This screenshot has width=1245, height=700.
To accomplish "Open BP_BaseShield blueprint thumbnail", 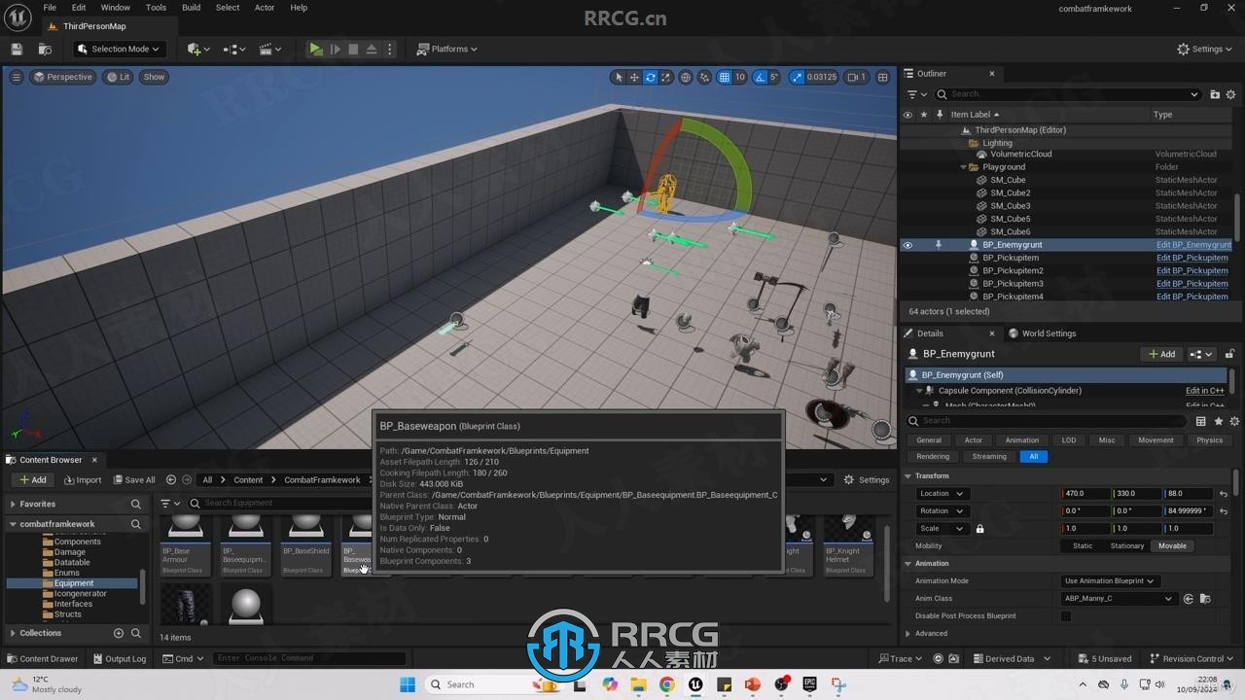I will click(306, 546).
